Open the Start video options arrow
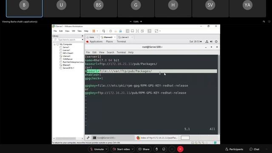Screen dimensions: 272x153 133,149
